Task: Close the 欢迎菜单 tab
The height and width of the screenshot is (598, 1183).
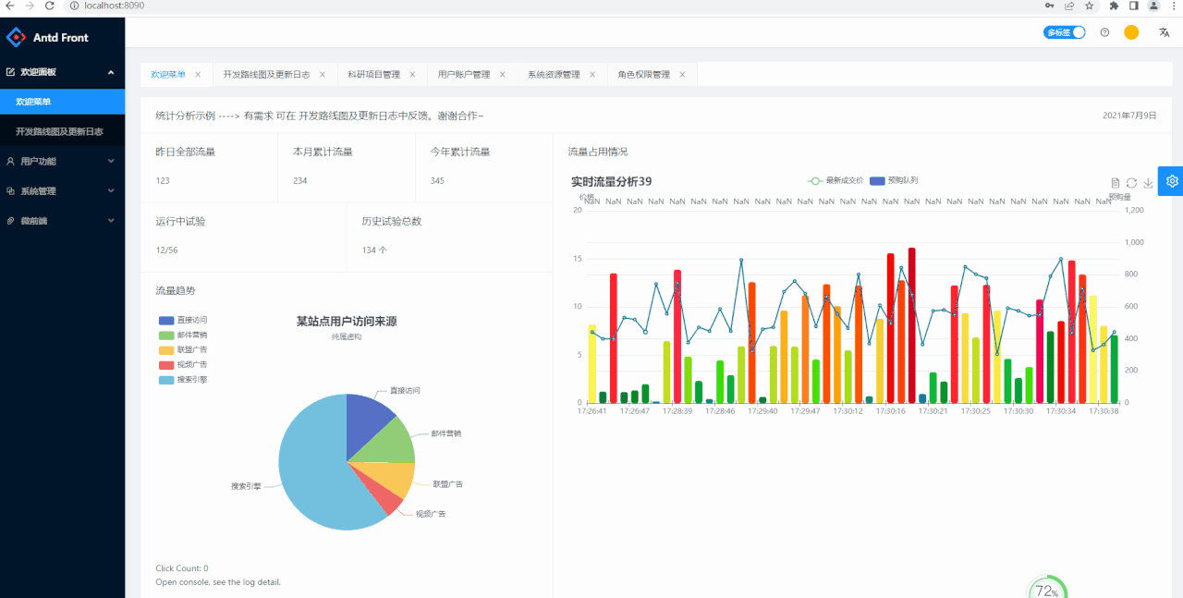Action: pyautogui.click(x=198, y=75)
